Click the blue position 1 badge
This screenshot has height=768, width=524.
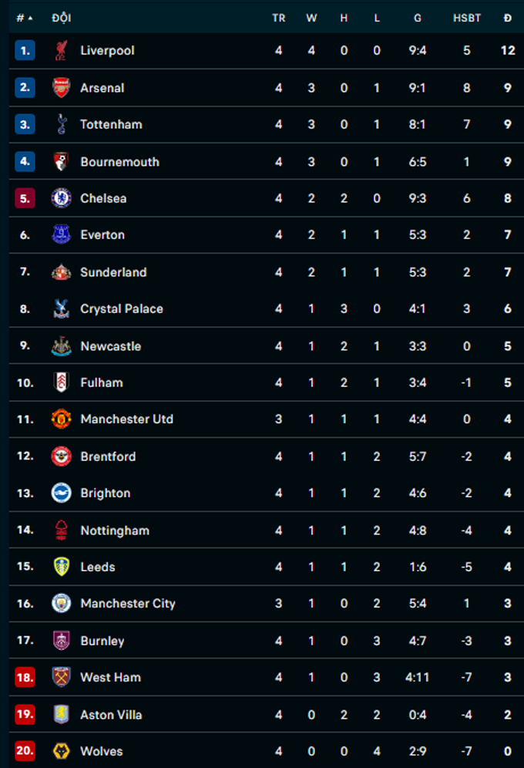(x=25, y=51)
